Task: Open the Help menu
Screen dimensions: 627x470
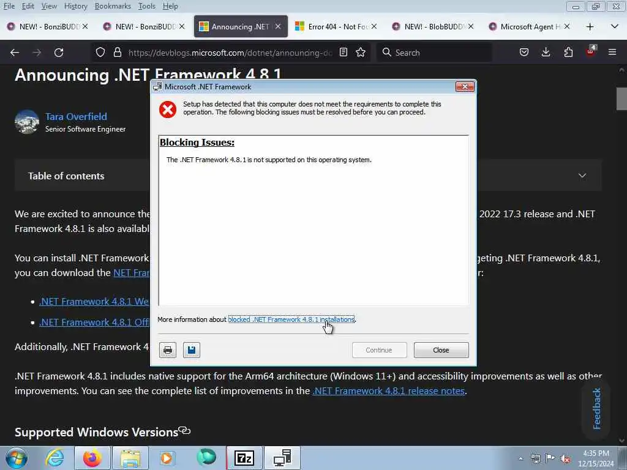Action: tap(170, 6)
